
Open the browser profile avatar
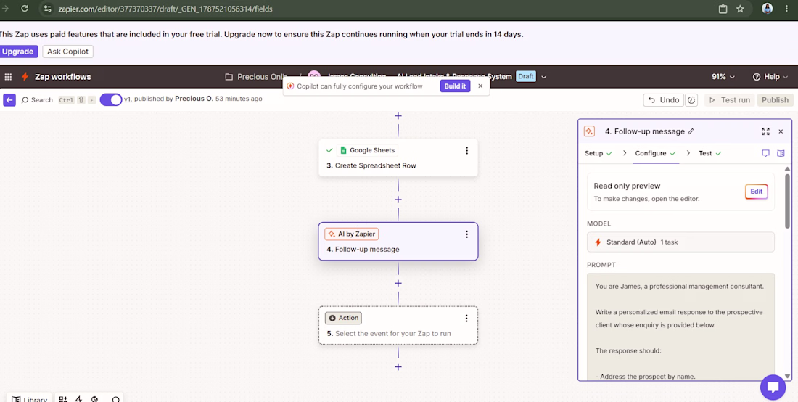768,8
